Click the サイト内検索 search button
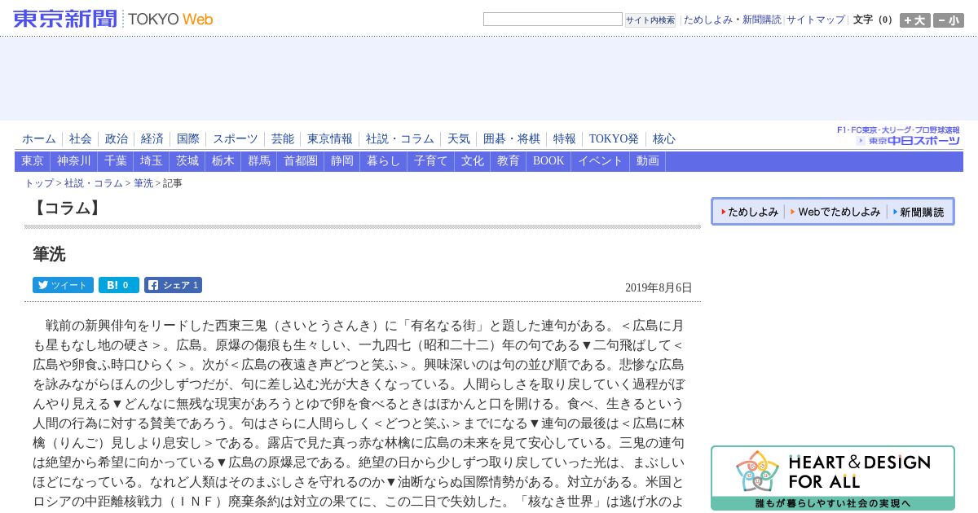The height and width of the screenshot is (513, 978). pos(650,20)
